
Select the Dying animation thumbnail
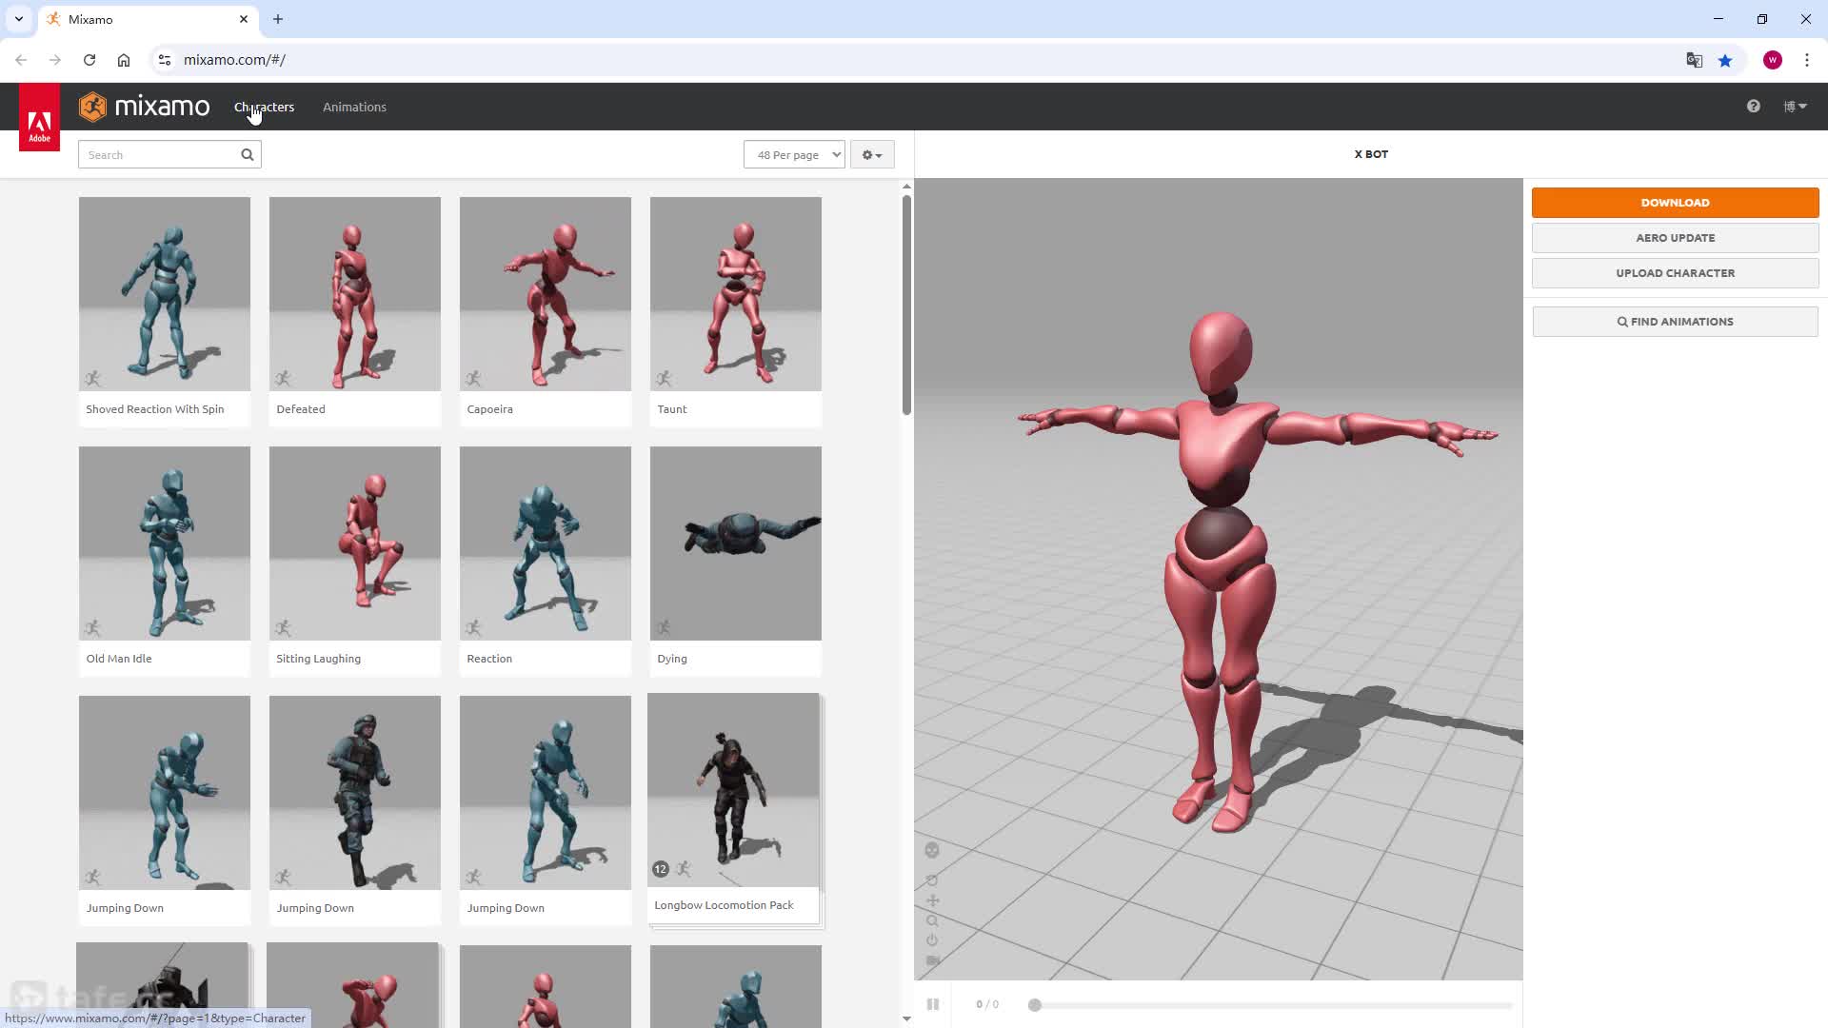pyautogui.click(x=736, y=544)
